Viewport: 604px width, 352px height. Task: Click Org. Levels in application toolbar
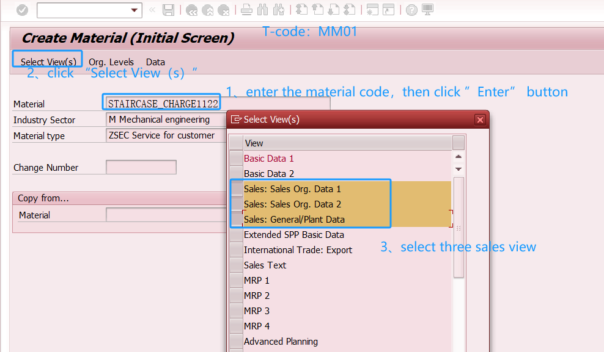pos(111,62)
